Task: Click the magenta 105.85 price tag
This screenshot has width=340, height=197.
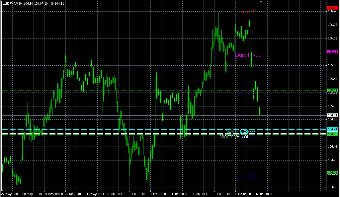Action: (332, 52)
